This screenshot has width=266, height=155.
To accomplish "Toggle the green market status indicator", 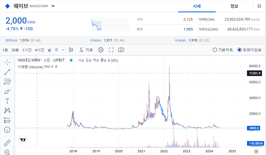I will click(71, 60).
